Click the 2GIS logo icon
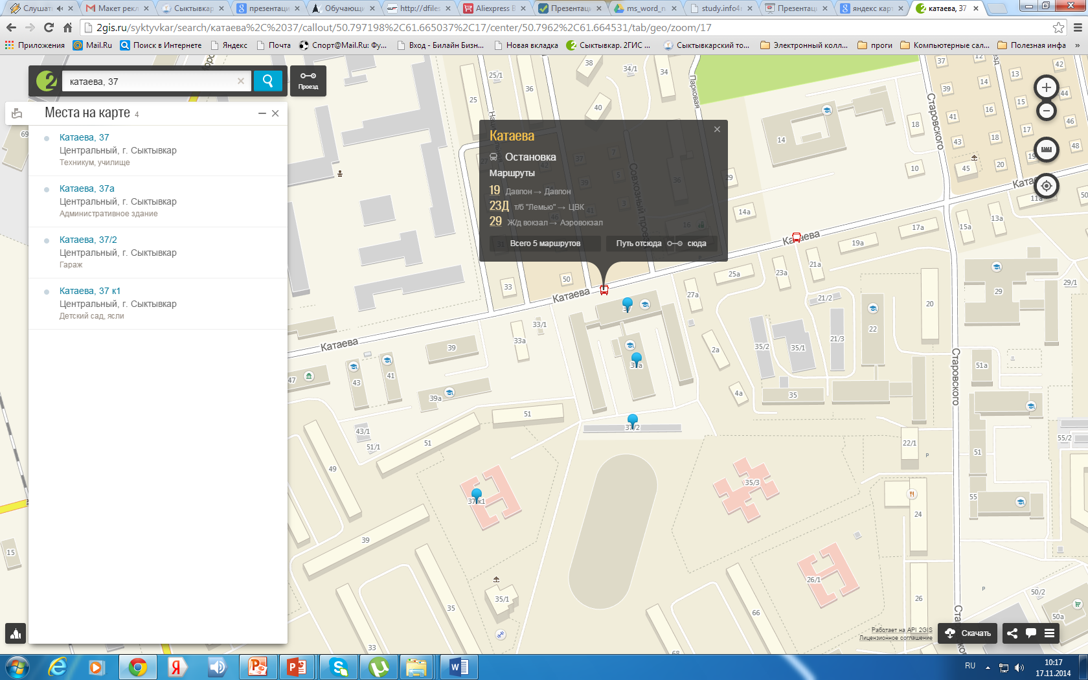The width and height of the screenshot is (1088, 680). coord(46,81)
